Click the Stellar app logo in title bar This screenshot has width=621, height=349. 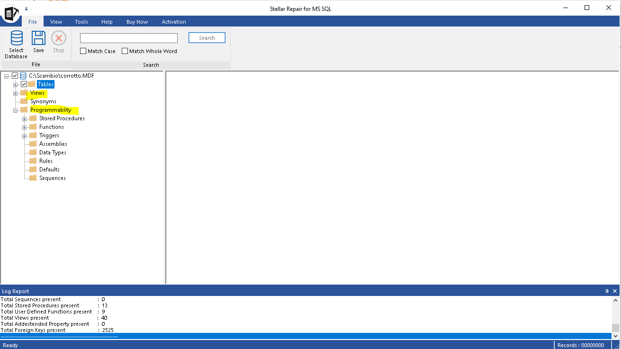pos(11,13)
